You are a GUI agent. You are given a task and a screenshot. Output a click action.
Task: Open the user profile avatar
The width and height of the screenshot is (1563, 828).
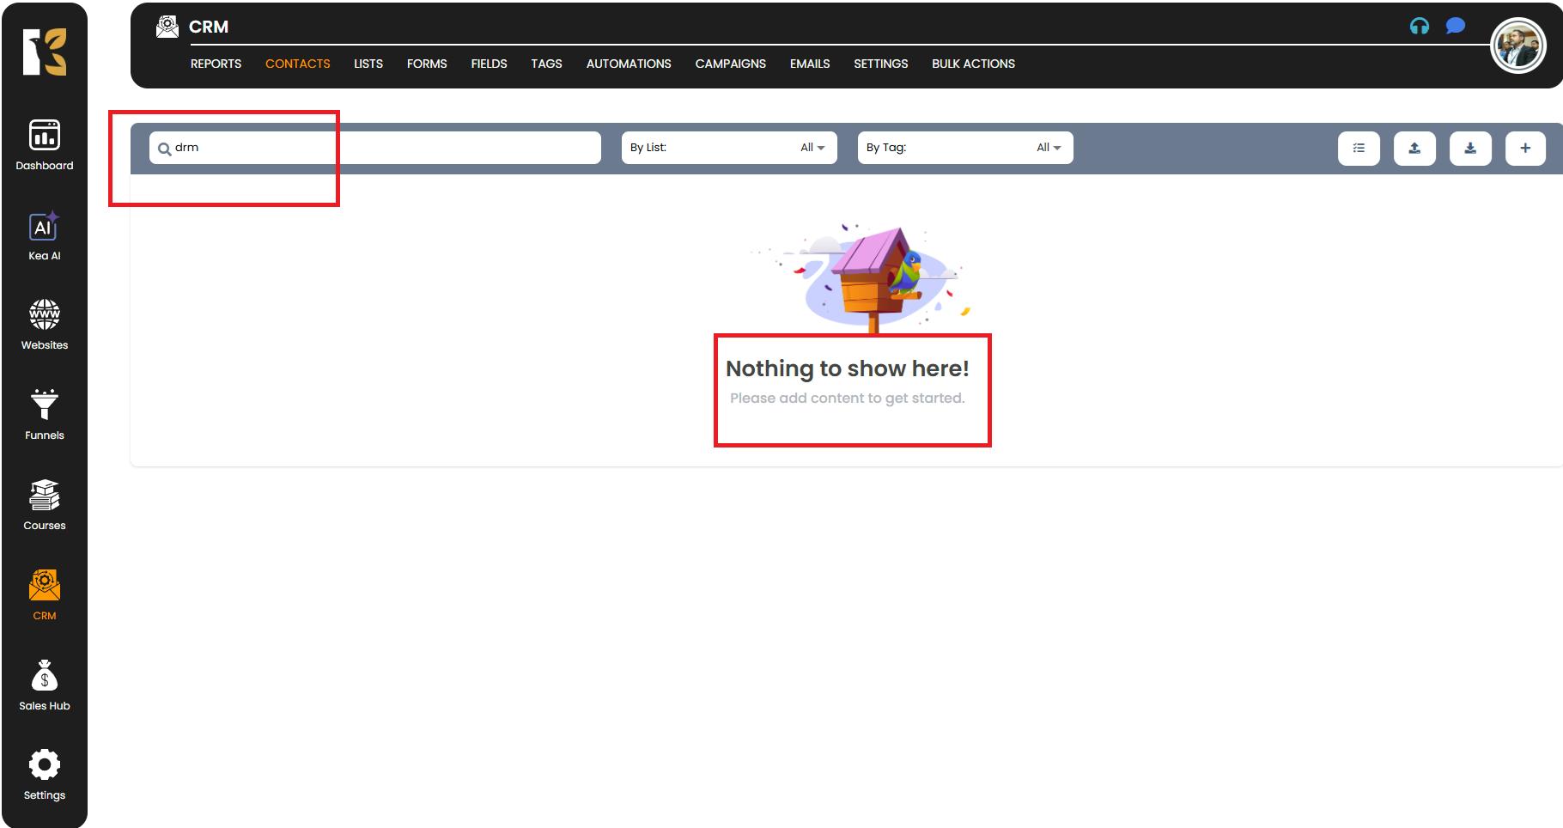tap(1517, 46)
